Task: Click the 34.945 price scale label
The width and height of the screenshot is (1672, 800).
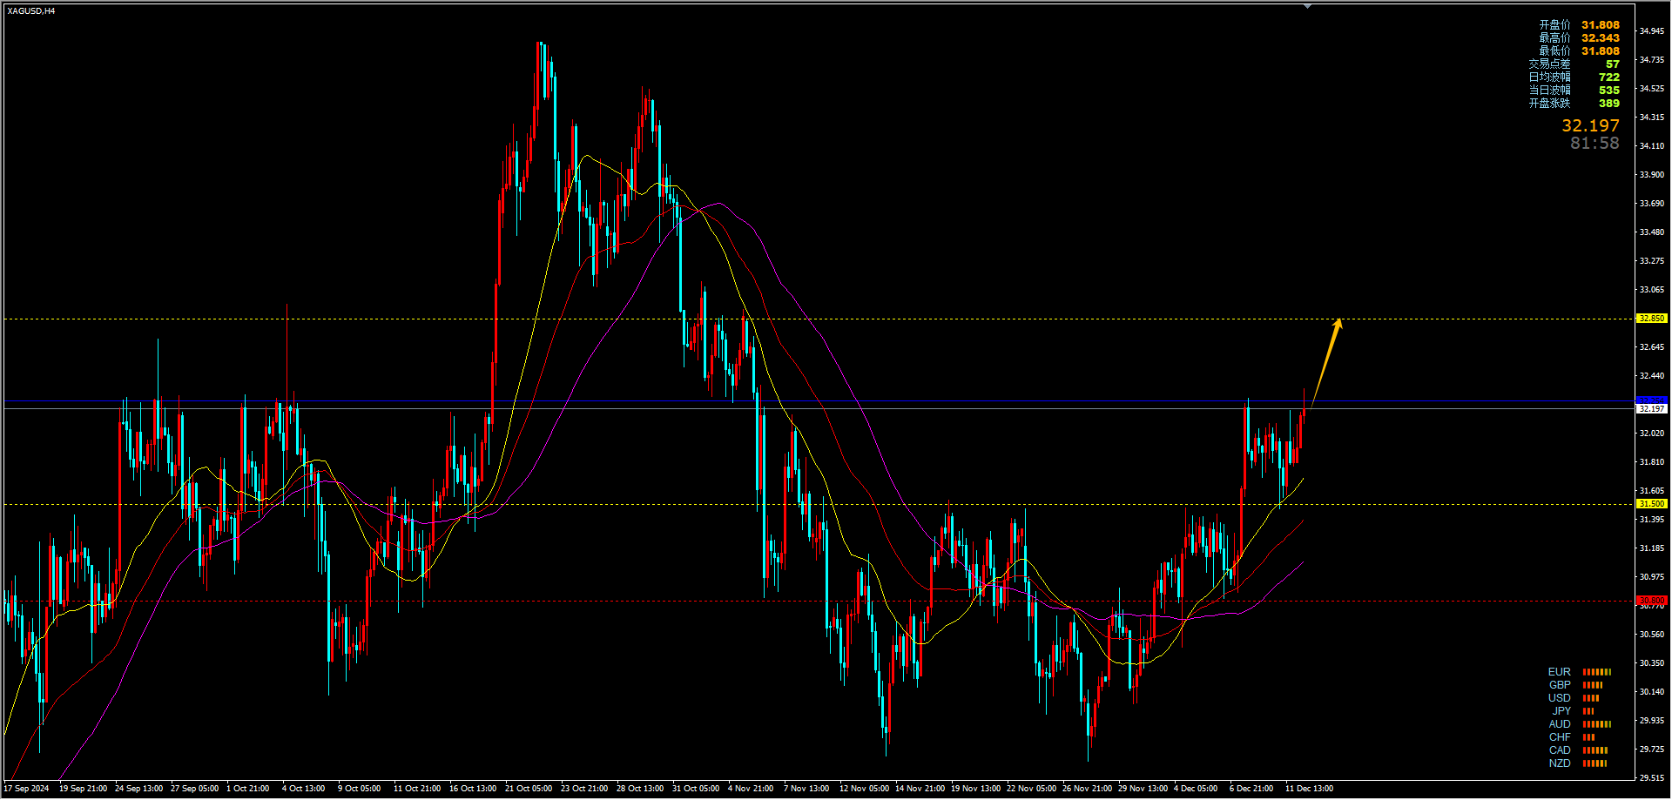Action: pos(1652,31)
